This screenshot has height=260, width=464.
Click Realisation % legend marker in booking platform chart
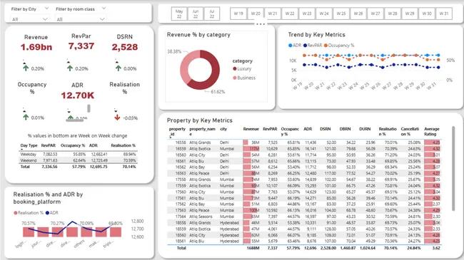point(16,213)
